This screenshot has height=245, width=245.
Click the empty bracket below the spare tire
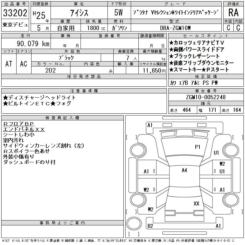(134, 234)
